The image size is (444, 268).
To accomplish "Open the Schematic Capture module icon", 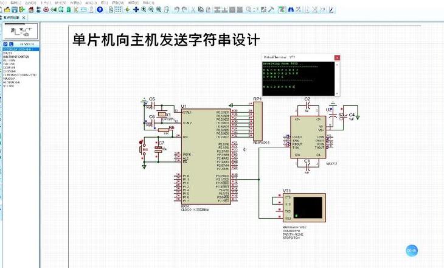I will point(38,10).
